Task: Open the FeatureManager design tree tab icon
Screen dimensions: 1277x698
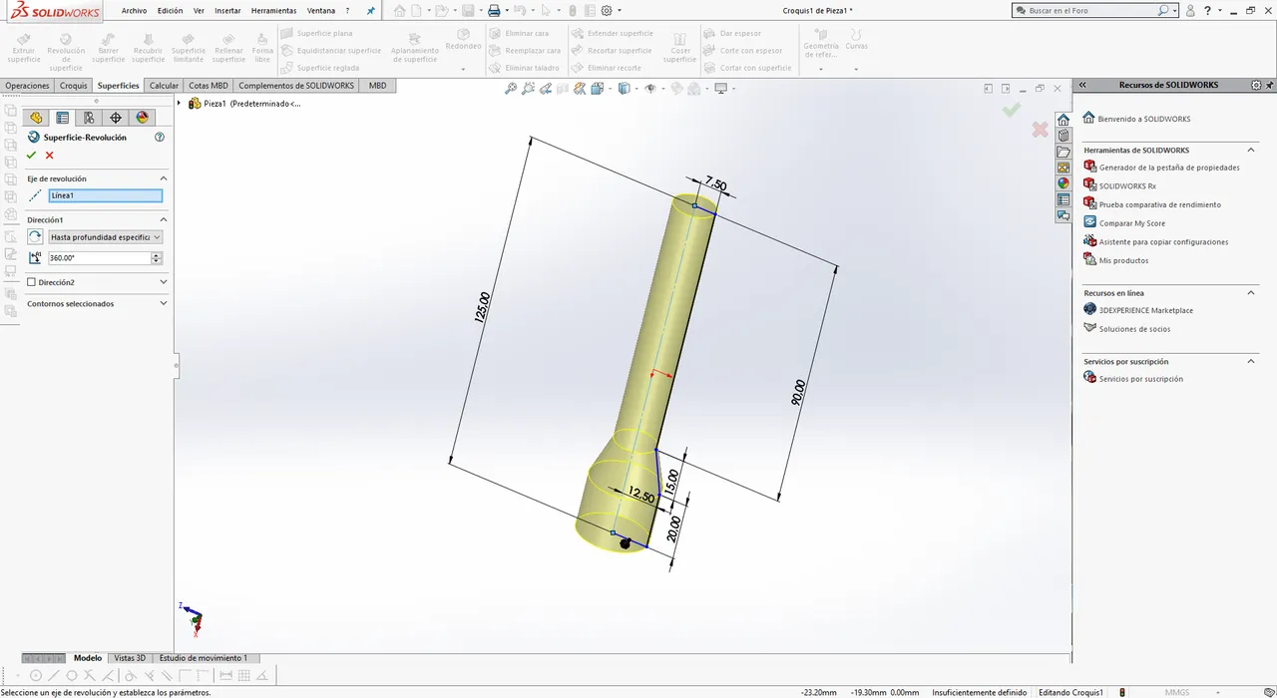Action: tap(36, 118)
